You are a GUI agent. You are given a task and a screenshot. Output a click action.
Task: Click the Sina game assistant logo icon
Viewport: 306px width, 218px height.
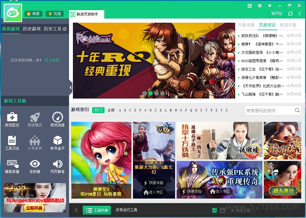click(x=13, y=13)
